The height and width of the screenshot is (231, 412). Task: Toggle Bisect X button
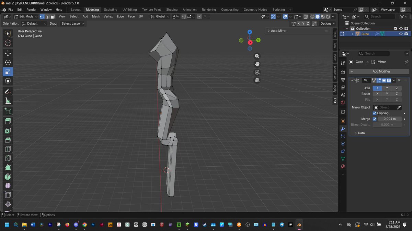(377, 94)
